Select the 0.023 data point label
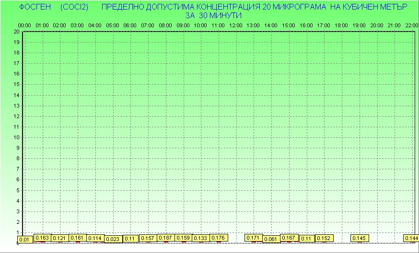The image size is (419, 253). [113, 239]
